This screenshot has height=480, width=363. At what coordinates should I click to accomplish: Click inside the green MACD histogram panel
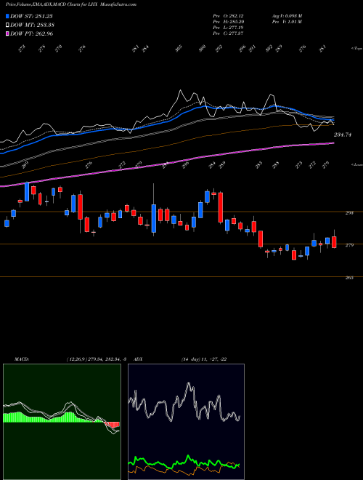coord(62,422)
